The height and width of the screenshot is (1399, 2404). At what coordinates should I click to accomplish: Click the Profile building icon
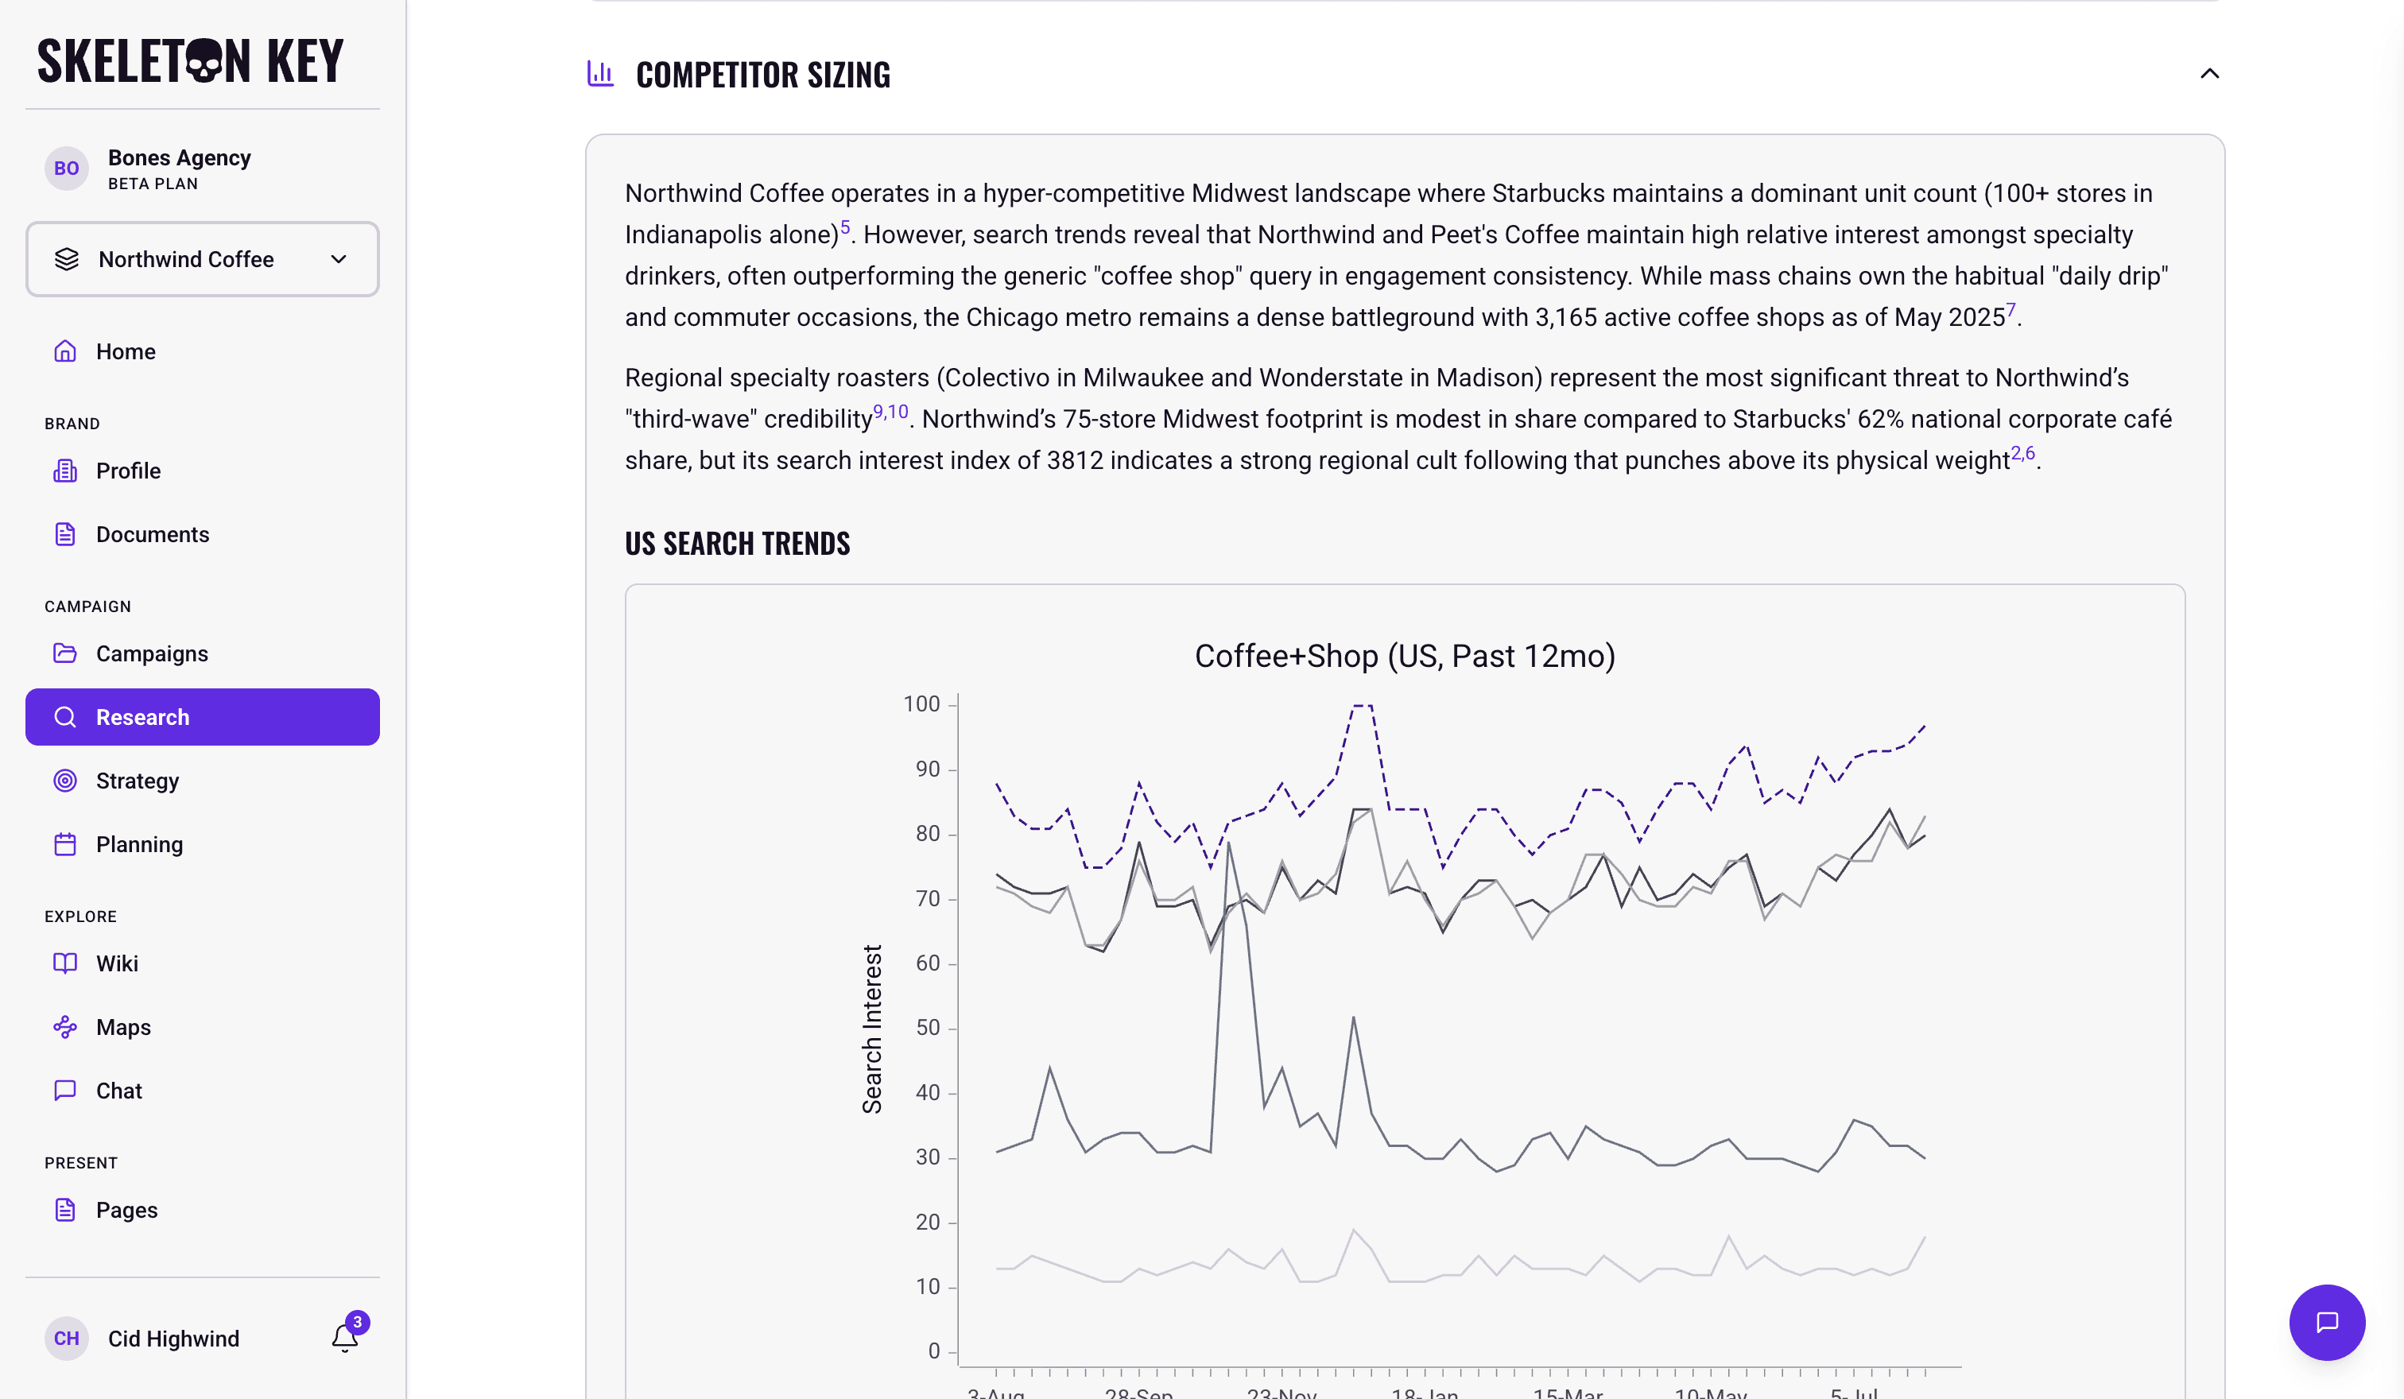(65, 470)
